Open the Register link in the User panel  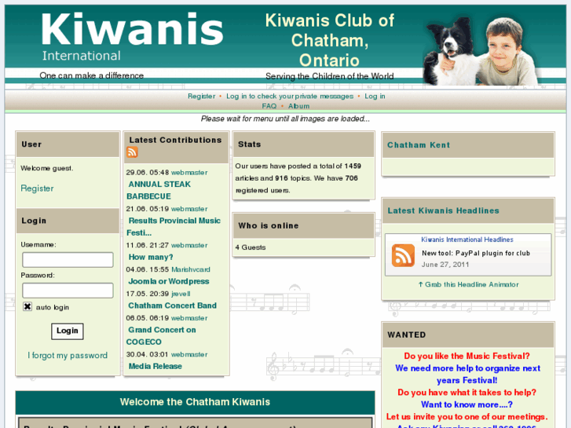pyautogui.click(x=37, y=188)
